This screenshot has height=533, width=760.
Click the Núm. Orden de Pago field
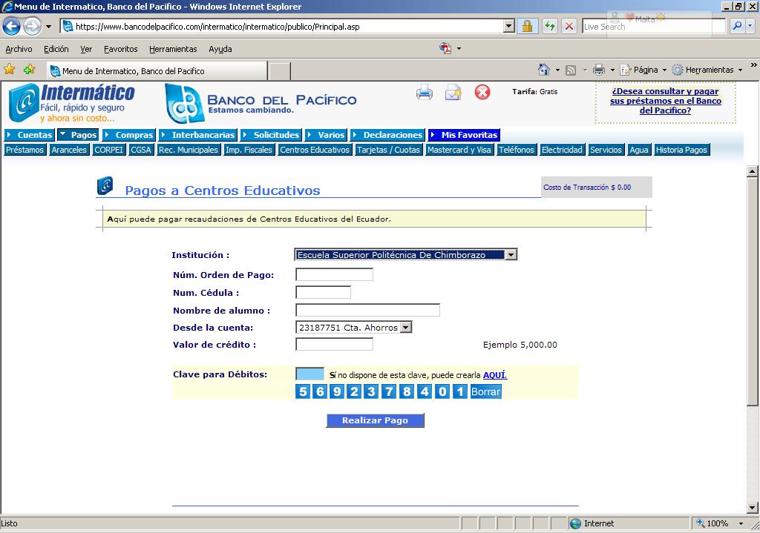click(x=334, y=275)
